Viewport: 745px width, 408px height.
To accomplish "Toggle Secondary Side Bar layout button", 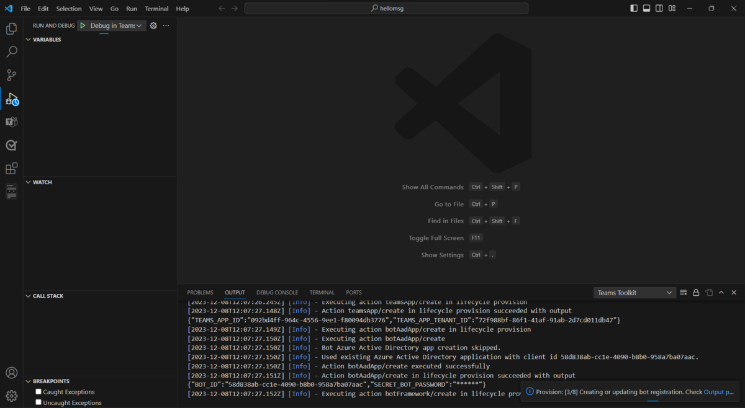I will point(659,9).
